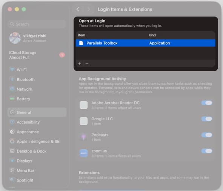Click the Podcasts label text
Image resolution: width=223 pixels, height=191 pixels.
click(x=100, y=135)
